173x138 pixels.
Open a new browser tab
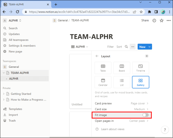56,4
